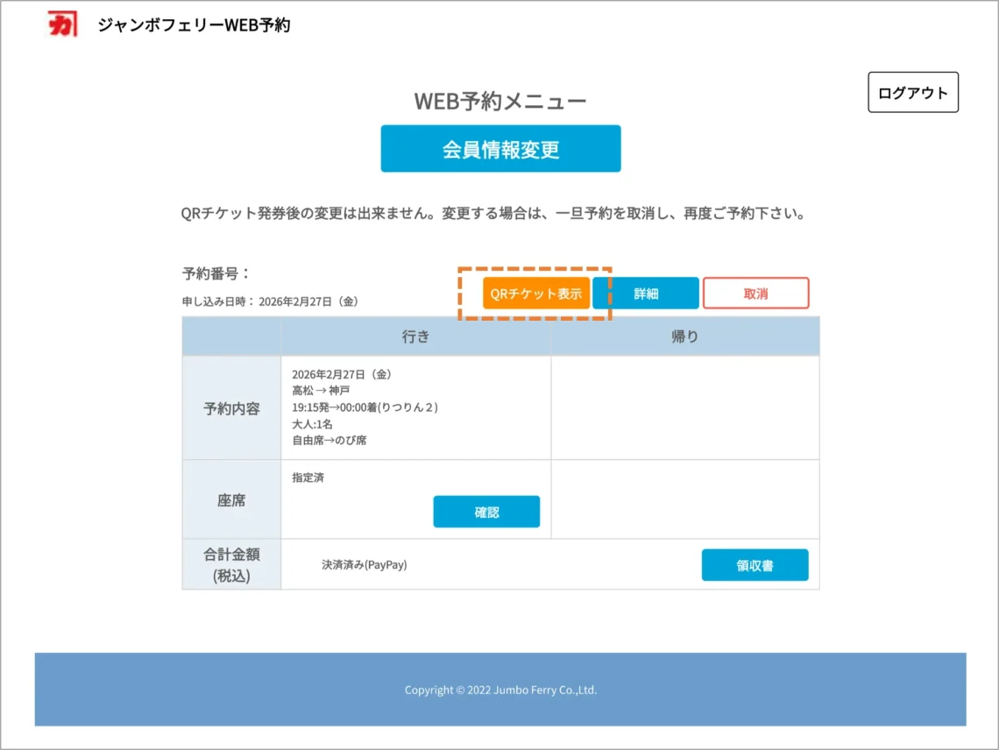Click the Jumbo Ferry copyright footer text

coord(500,690)
